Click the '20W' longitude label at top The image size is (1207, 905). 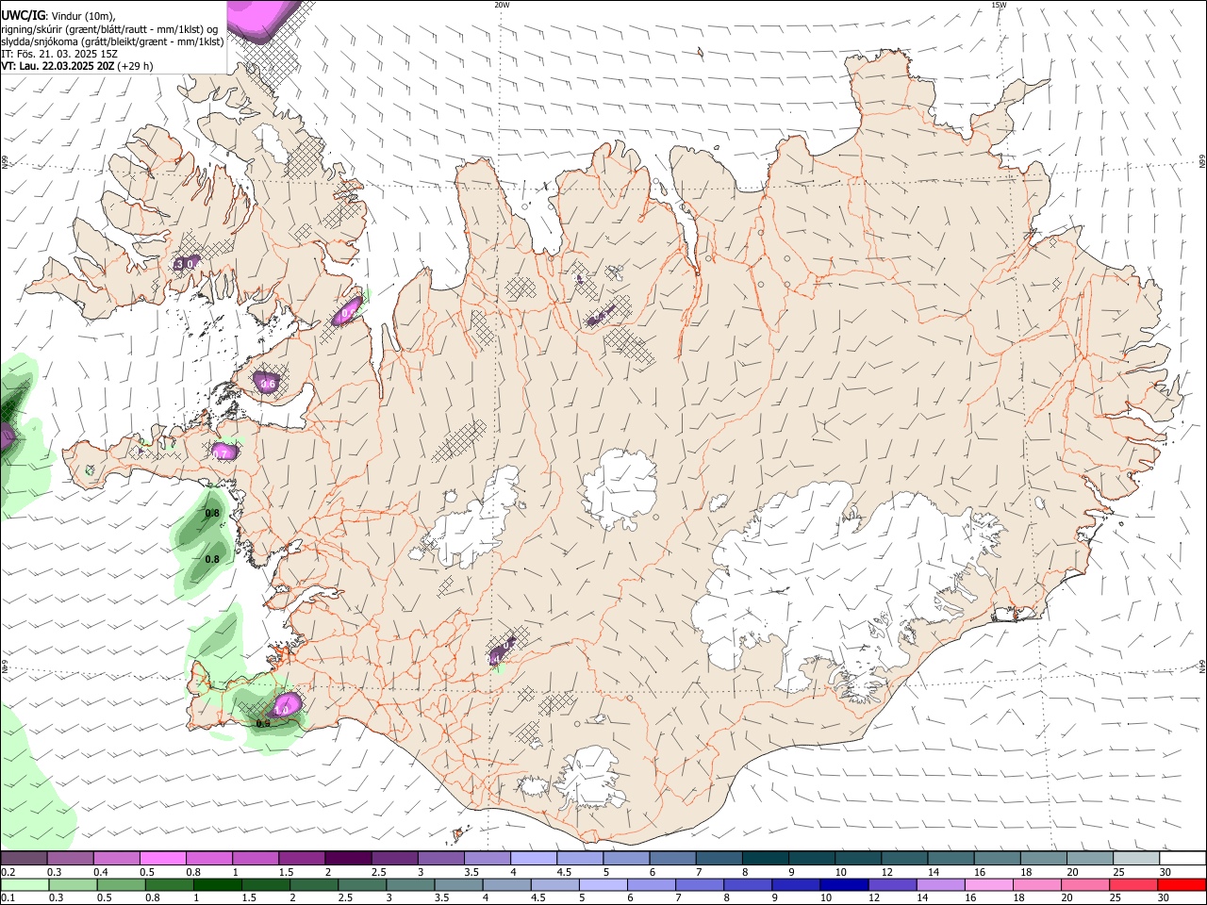coord(502,5)
